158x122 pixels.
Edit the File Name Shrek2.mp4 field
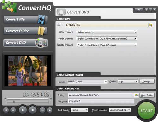tap(101, 101)
